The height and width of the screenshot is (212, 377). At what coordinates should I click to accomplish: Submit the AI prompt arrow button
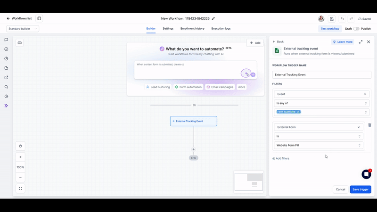click(253, 75)
